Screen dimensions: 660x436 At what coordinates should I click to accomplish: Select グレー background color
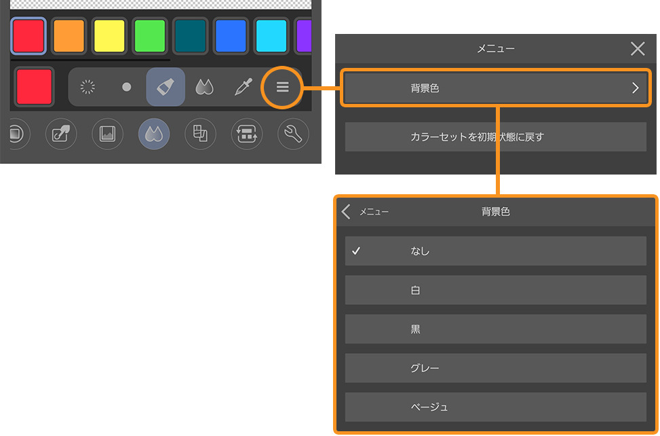point(495,368)
